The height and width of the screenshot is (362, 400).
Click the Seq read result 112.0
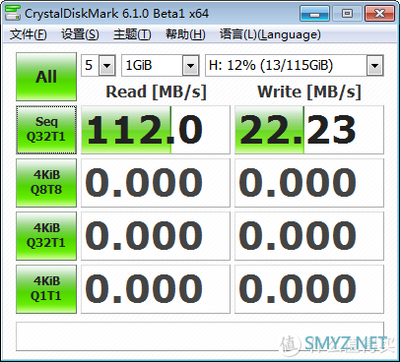tap(156, 130)
